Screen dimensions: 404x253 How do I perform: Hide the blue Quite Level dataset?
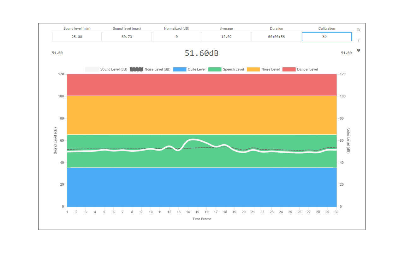point(189,69)
